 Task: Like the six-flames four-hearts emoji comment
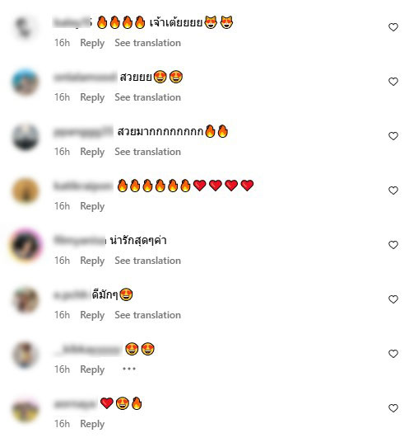(393, 191)
